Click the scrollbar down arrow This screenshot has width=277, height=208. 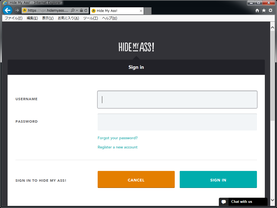[x=272, y=200]
